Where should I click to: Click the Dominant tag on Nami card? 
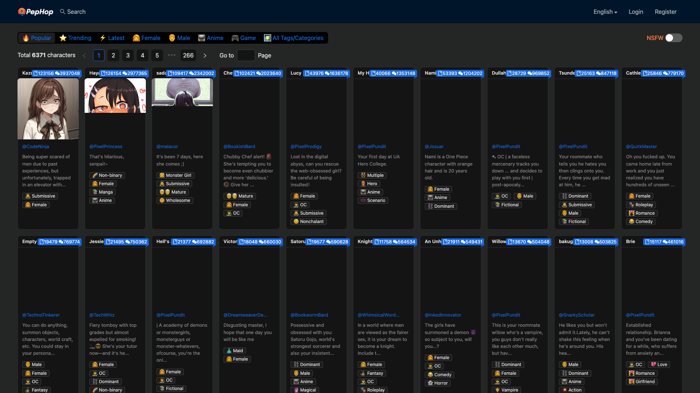coord(441,206)
